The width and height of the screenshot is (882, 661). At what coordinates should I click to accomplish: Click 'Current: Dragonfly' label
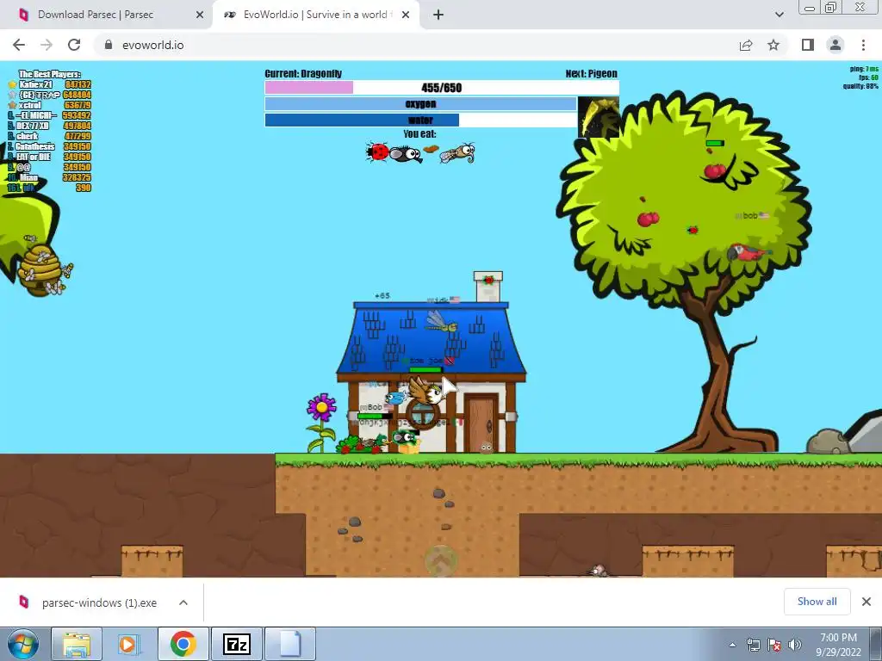click(303, 74)
